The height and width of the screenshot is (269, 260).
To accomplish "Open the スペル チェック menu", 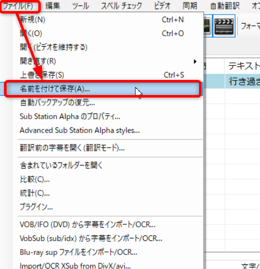I will [x=121, y=6].
